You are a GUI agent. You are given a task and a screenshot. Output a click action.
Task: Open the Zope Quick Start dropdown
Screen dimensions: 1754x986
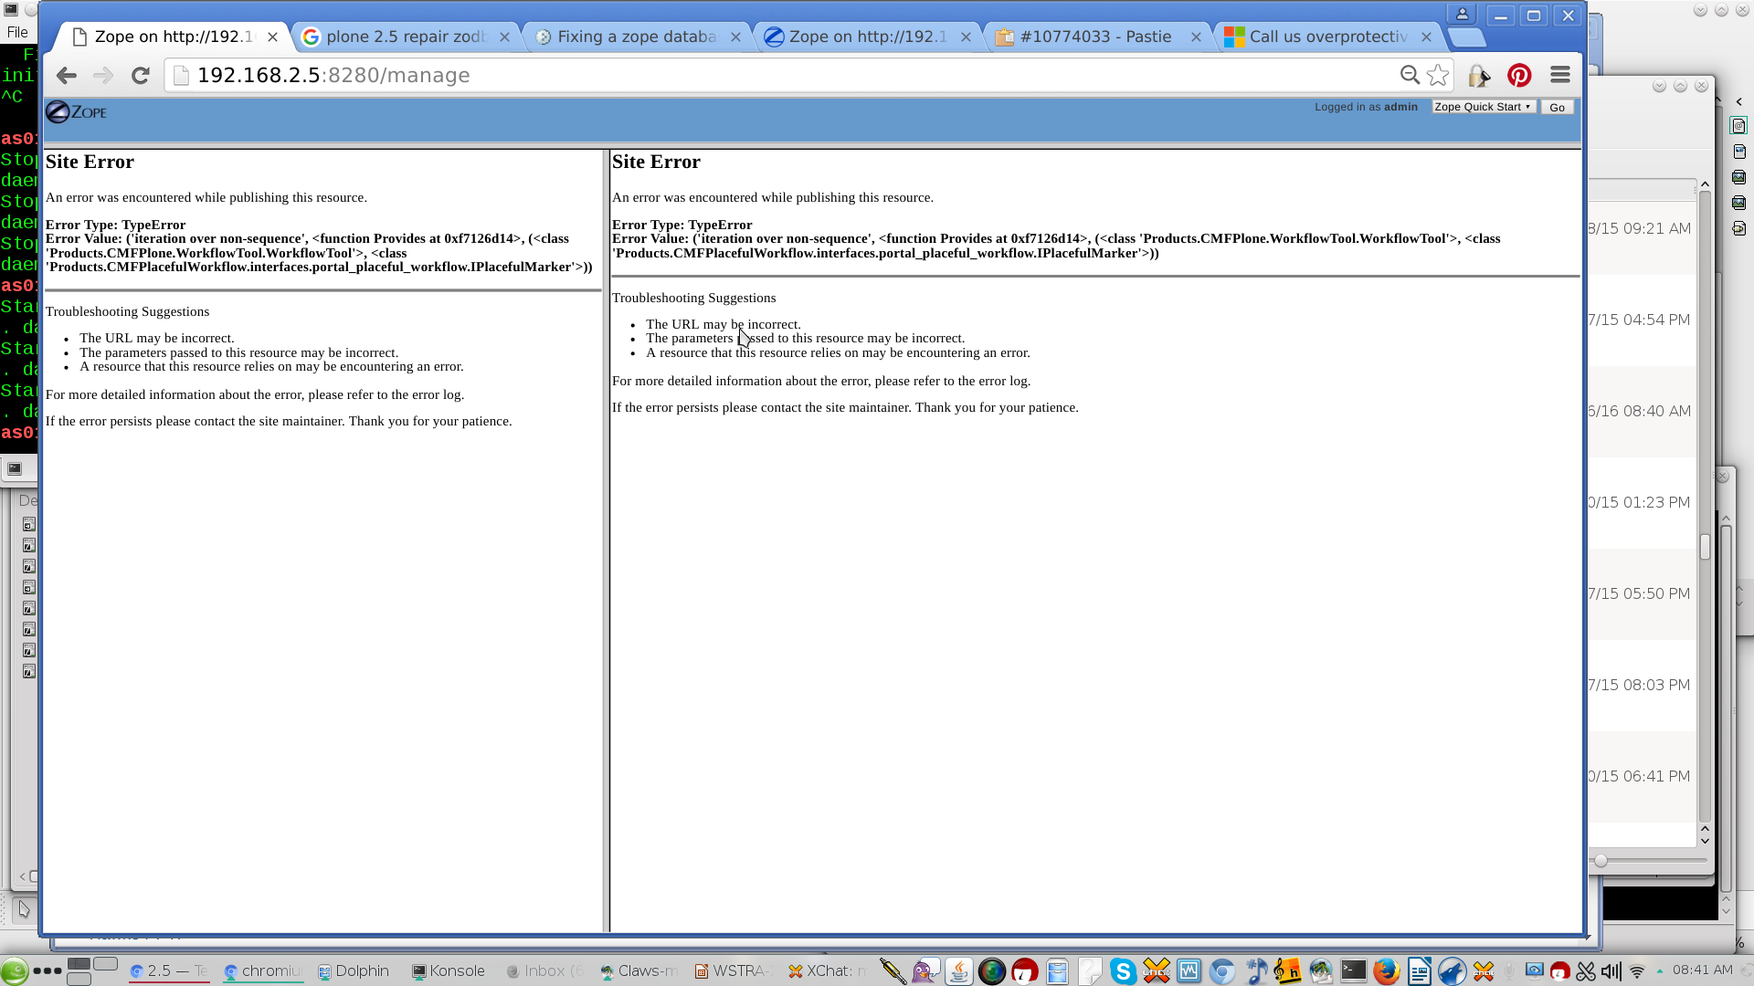tap(1483, 107)
